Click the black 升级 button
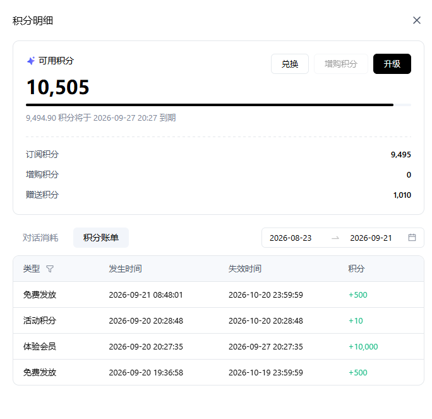This screenshot has width=432, height=419. (392, 64)
